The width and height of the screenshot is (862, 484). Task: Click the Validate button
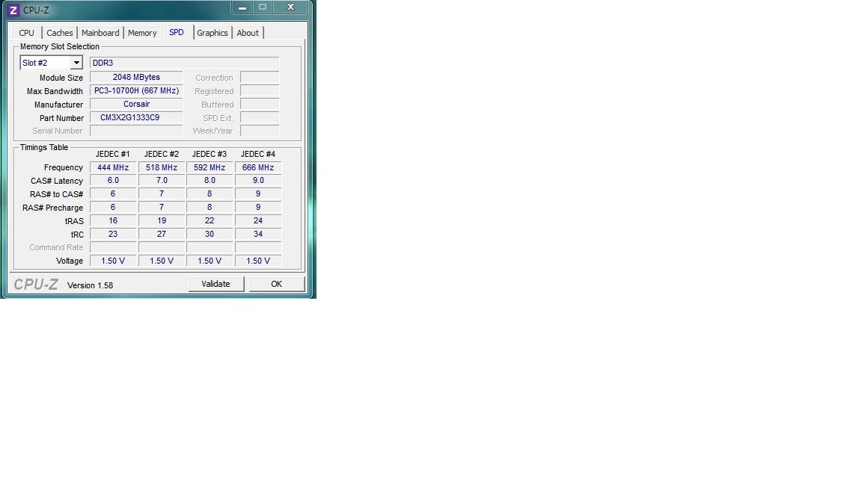point(216,284)
